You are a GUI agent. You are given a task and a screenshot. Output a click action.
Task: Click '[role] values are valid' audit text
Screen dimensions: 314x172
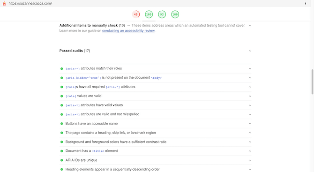(83, 96)
